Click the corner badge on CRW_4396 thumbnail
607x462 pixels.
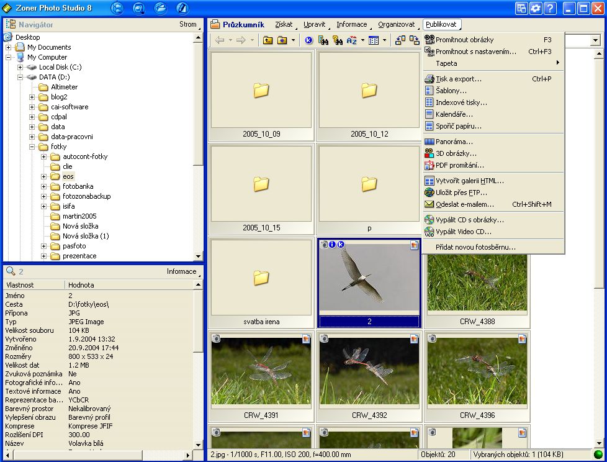tap(522, 339)
